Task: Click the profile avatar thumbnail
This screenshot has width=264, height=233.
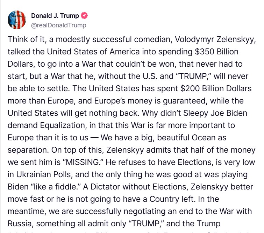Action: pyautogui.click(x=17, y=20)
